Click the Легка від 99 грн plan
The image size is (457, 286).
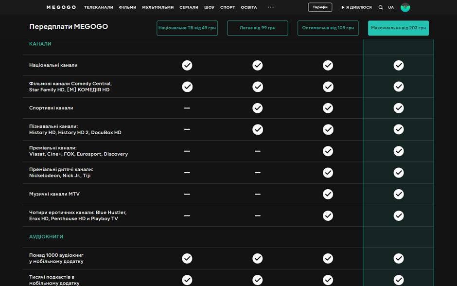[258, 28]
